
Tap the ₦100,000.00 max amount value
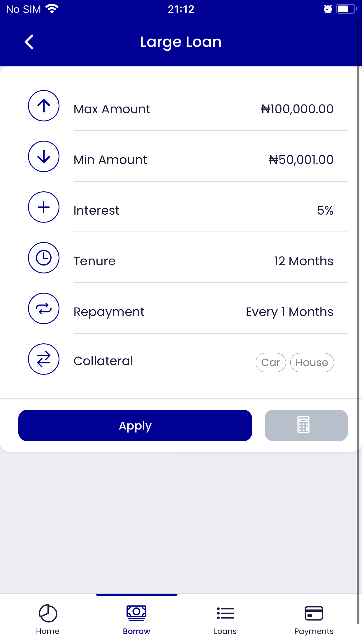click(297, 109)
